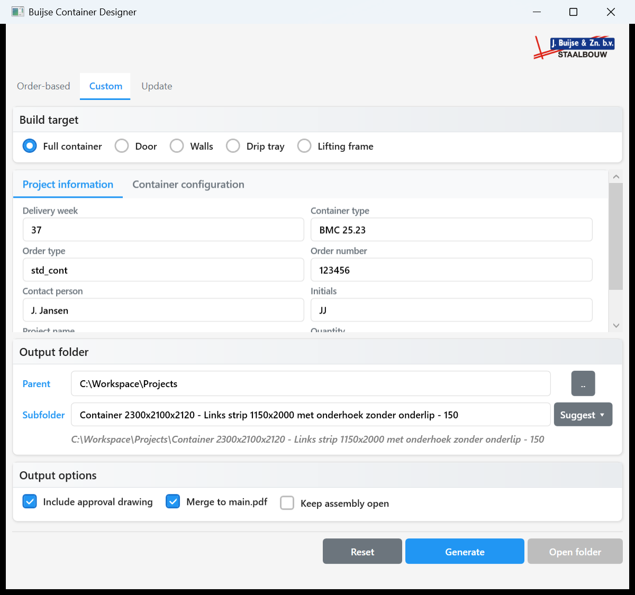
Task: Click the Open folder button
Action: [575, 552]
